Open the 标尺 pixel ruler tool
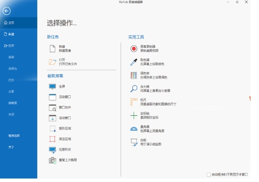Screen dimensions: 259x182 pos(153,102)
